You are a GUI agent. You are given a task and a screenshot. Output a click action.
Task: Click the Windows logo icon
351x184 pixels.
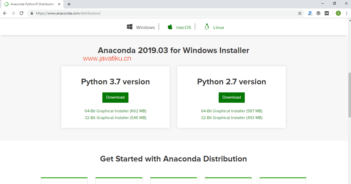coord(130,27)
